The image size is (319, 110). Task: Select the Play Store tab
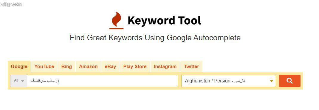135,66
